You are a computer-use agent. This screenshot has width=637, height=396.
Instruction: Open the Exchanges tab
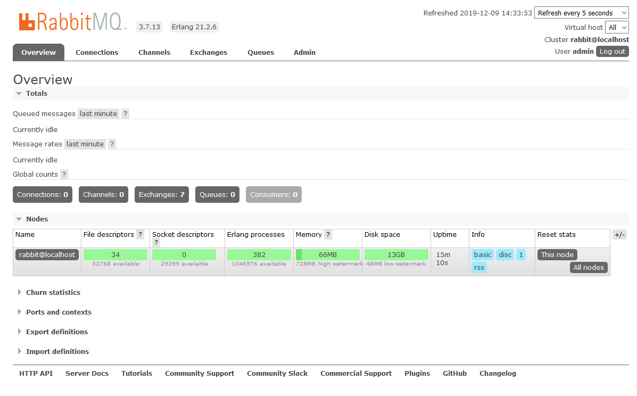209,52
